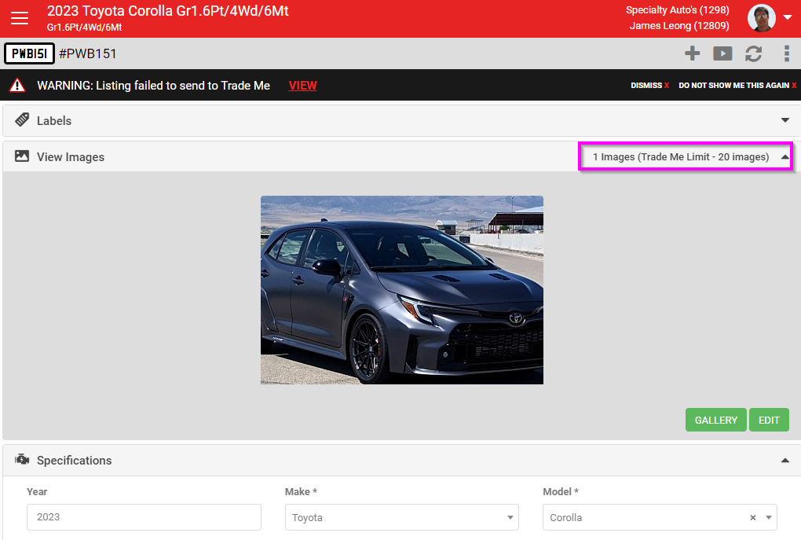Click the Year input field
This screenshot has width=801, height=540.
coord(144,517)
